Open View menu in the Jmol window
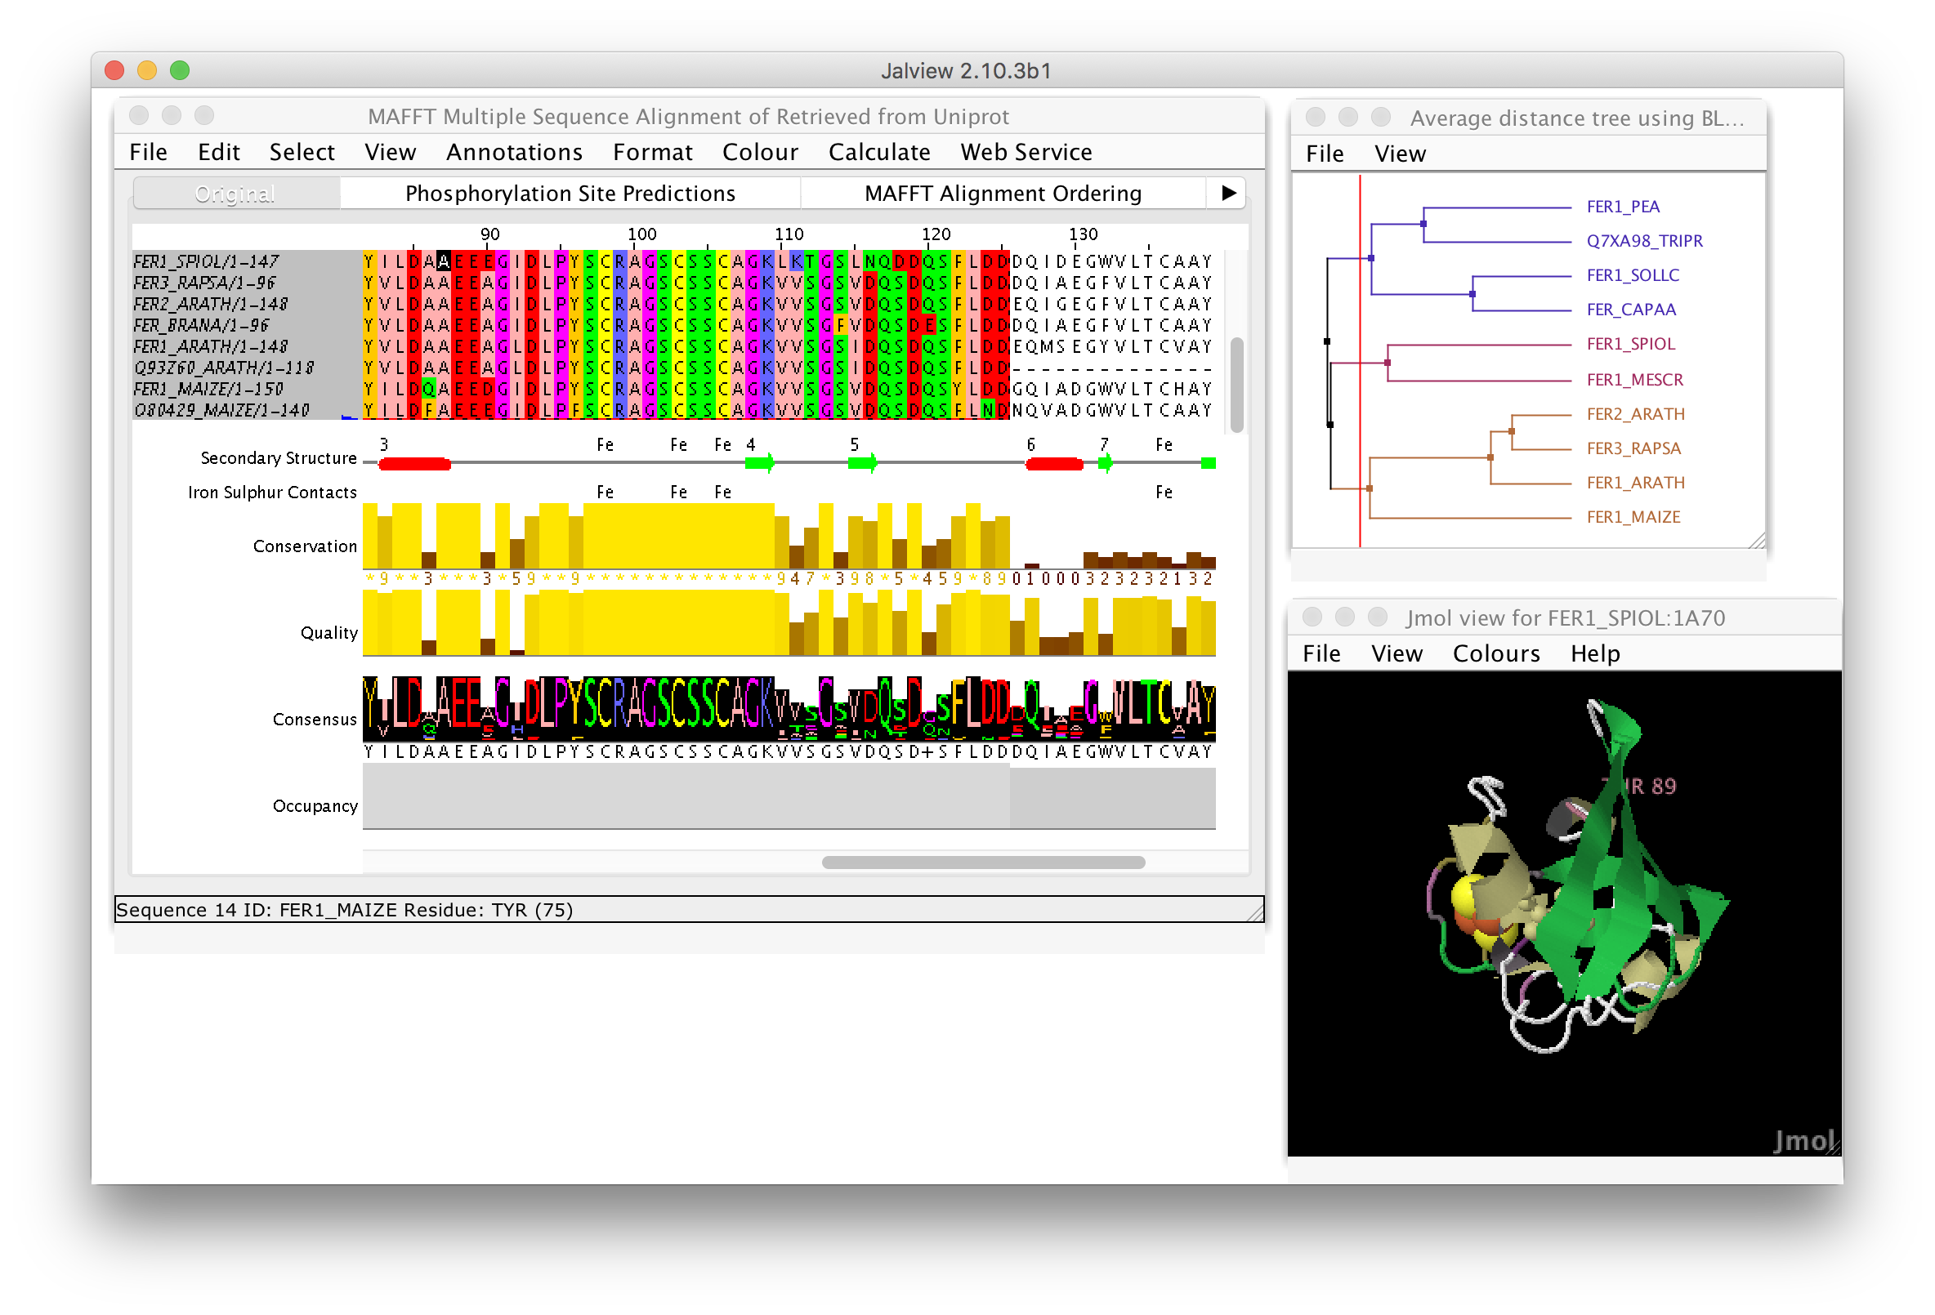Viewport: 1935px width, 1315px height. point(1397,654)
